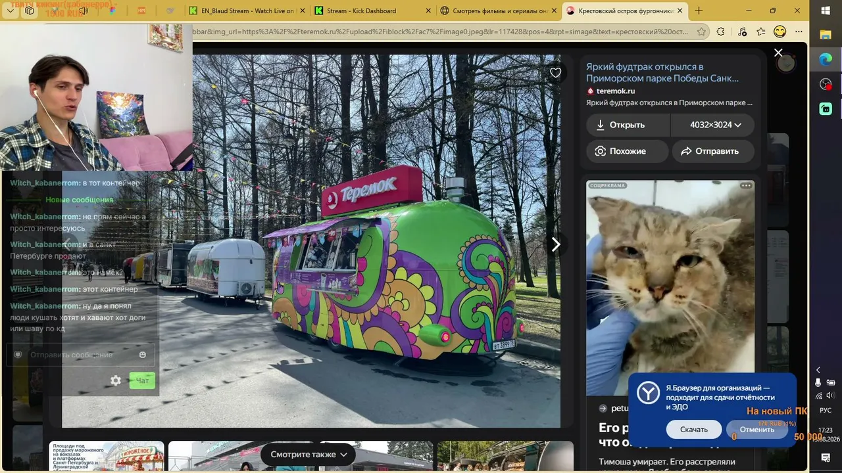Click the Yandex profile avatar next to the viewer close button

pyautogui.click(x=786, y=64)
